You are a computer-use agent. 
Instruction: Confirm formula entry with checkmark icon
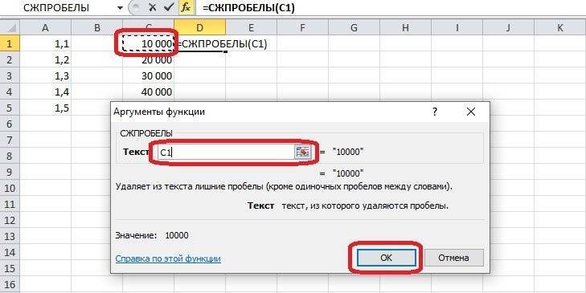coord(170,7)
